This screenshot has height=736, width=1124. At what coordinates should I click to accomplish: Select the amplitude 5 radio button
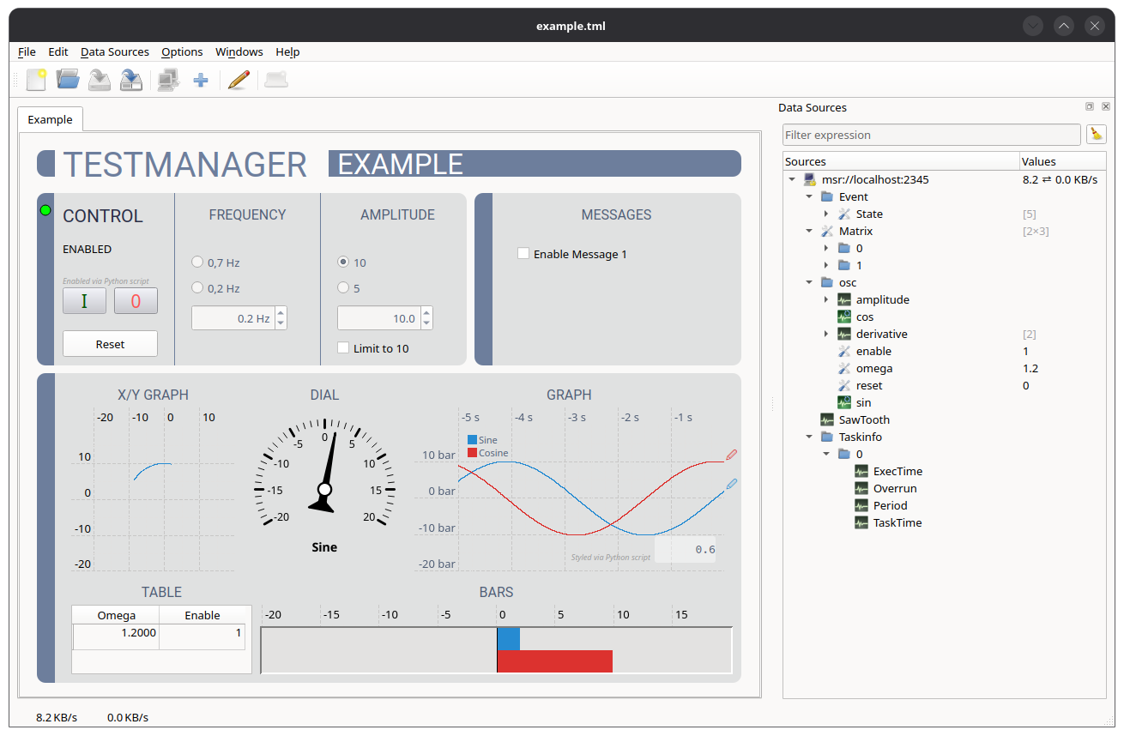click(x=343, y=288)
